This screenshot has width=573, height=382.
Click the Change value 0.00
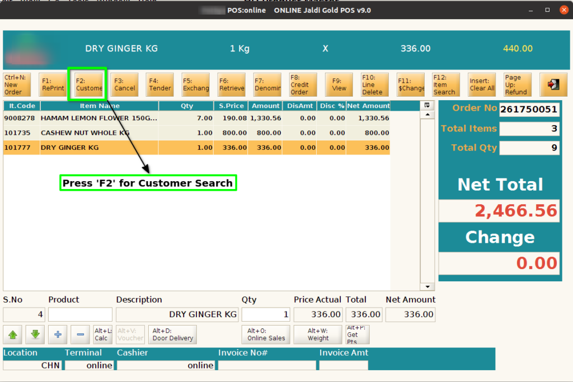tap(499, 263)
